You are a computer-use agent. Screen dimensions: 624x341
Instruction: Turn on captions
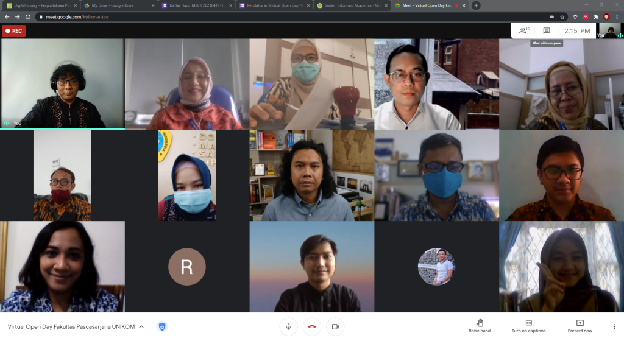point(528,326)
